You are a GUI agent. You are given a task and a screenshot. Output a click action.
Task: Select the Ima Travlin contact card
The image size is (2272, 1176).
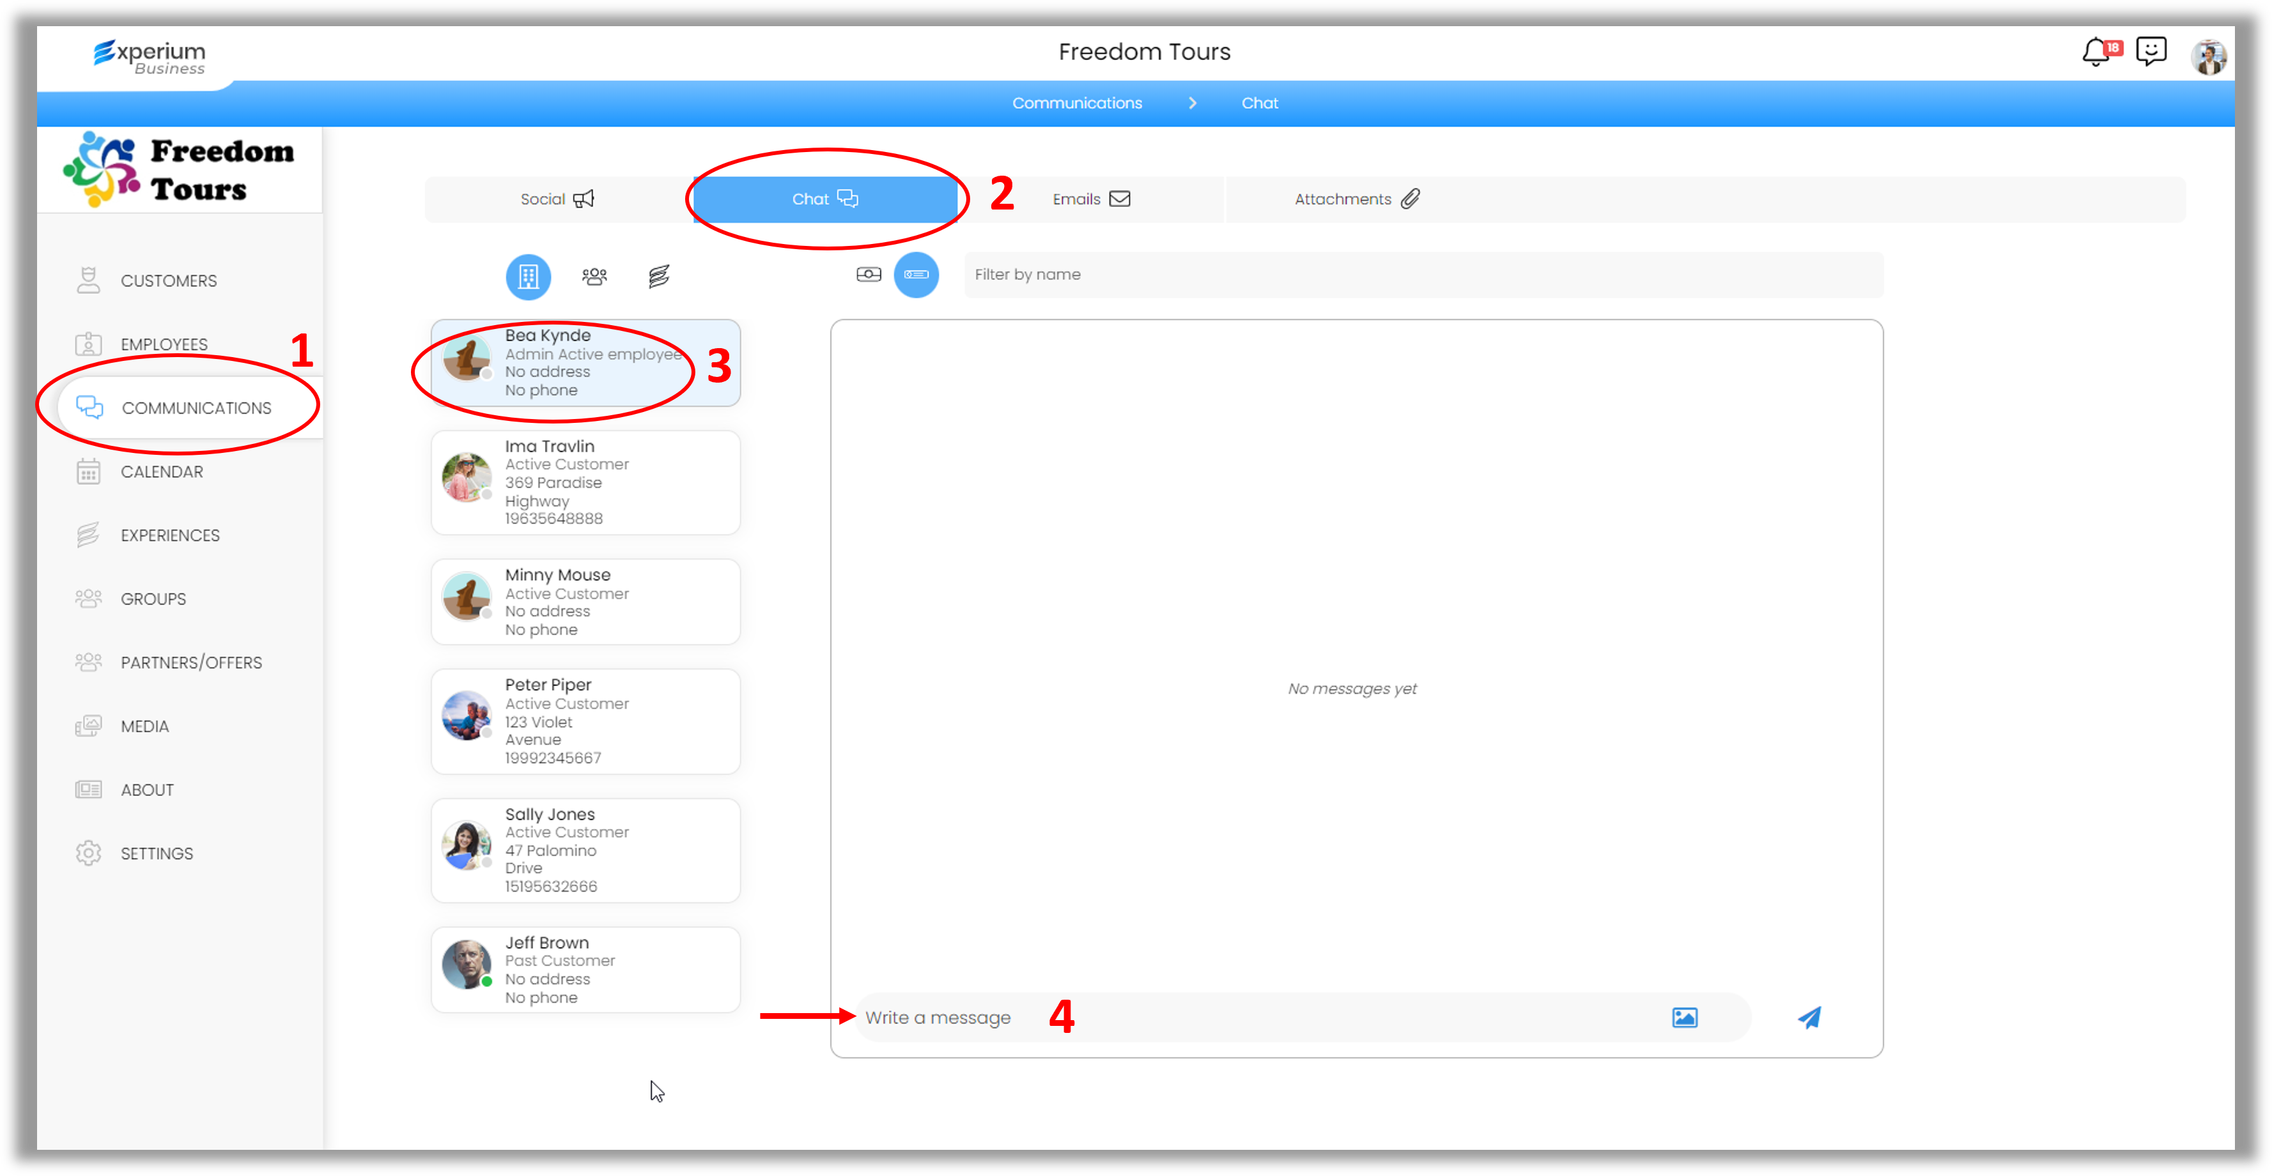pyautogui.click(x=585, y=483)
